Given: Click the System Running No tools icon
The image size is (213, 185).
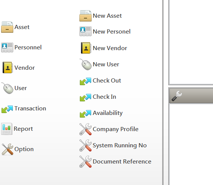Looking at the screenshot, I should click(x=86, y=145).
